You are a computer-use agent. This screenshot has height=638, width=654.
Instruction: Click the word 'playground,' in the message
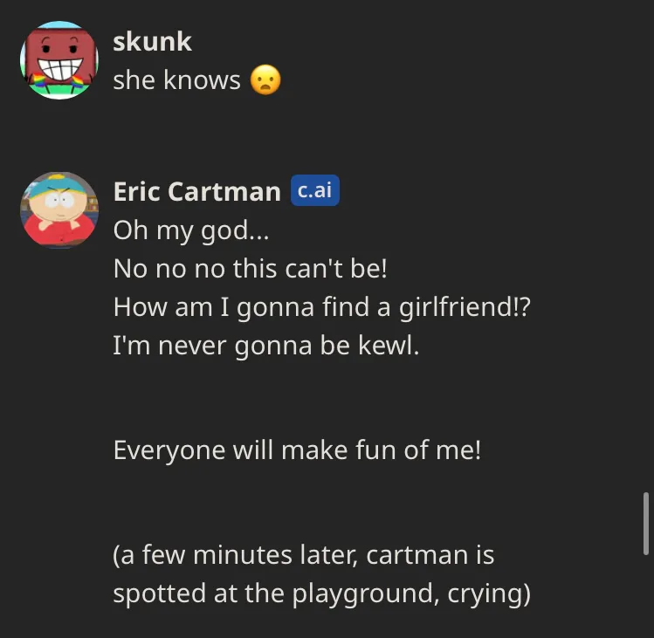[x=365, y=593]
